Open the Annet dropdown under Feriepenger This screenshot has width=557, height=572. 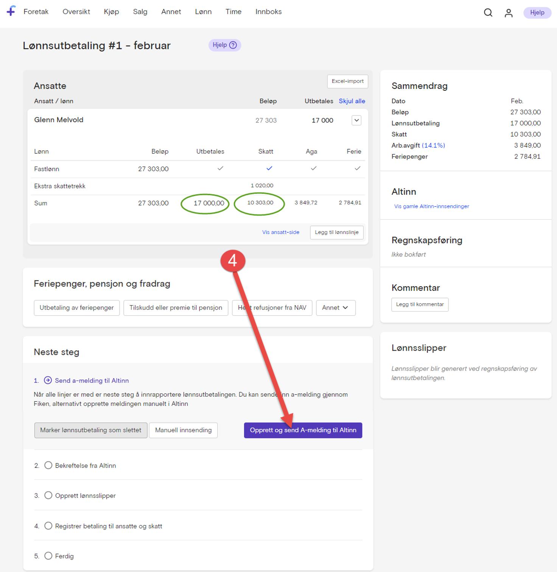[x=336, y=308]
